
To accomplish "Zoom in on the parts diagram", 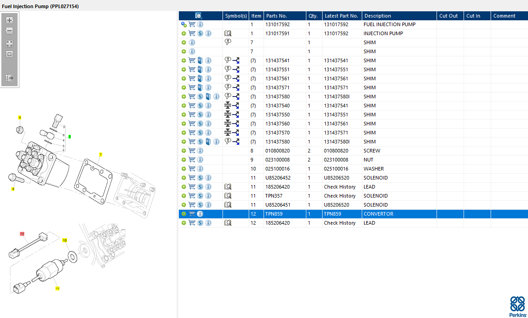I will [x=9, y=20].
